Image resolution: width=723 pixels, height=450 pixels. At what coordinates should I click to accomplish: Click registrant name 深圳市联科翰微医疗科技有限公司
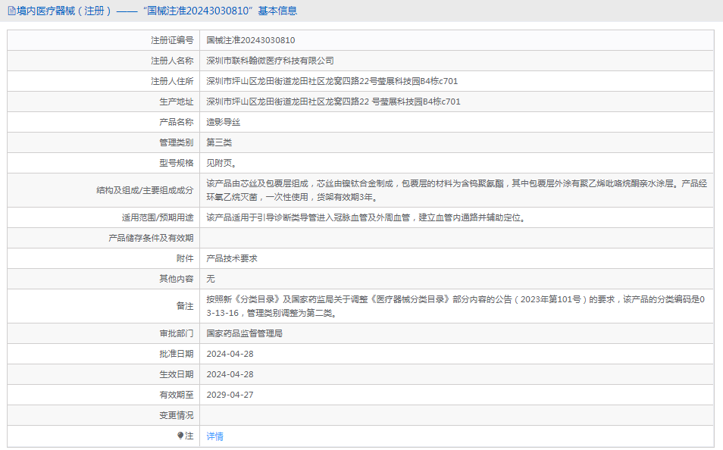tap(271, 61)
